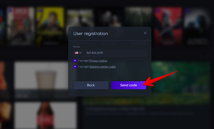This screenshot has height=129, width=214.
Task: Open the Privacy policy link
Action: pyautogui.click(x=98, y=61)
